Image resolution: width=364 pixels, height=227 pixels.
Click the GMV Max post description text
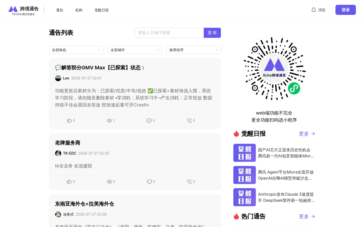coord(134,98)
